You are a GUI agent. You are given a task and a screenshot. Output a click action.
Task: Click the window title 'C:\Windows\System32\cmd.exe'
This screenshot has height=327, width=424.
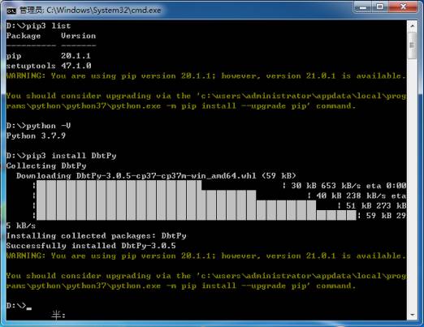tap(104, 11)
